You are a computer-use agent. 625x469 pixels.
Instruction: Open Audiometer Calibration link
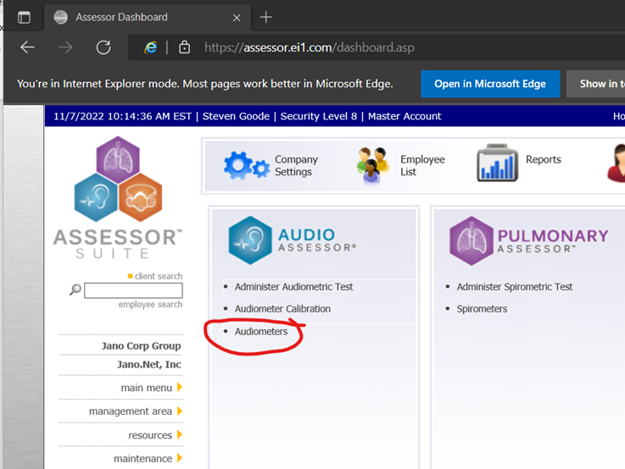click(x=282, y=309)
